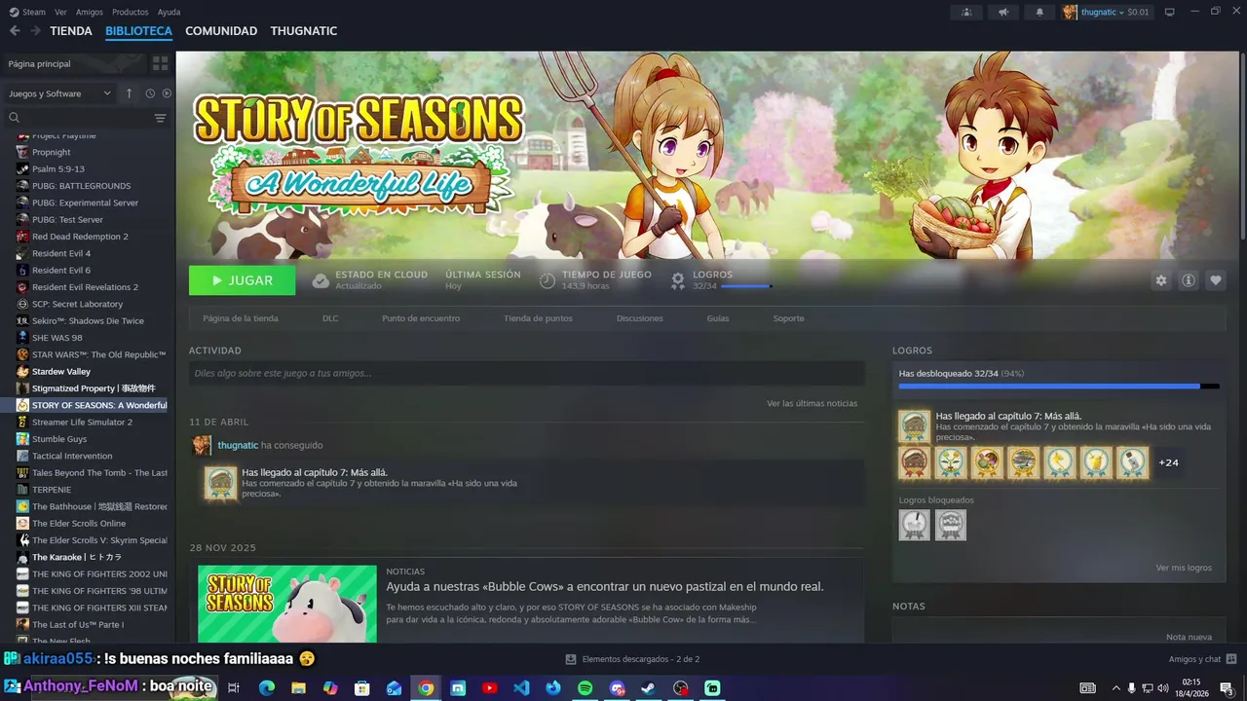Viewport: 1247px width, 701px height.
Task: Open Google Chrome from the taskbar
Action: click(426, 687)
